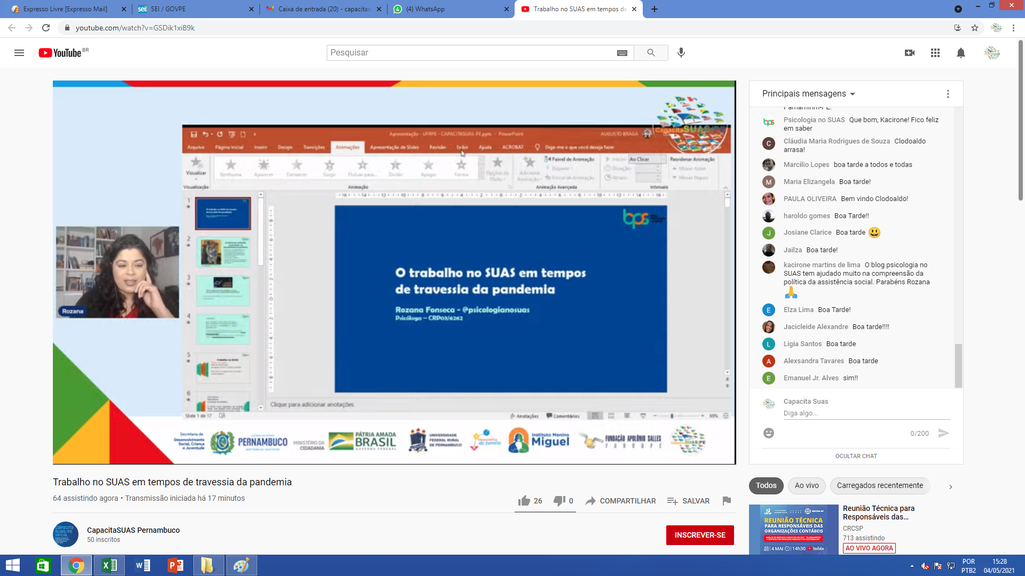The height and width of the screenshot is (576, 1025).
Task: Toggle the on-screen keyboard in search box
Action: pos(622,53)
